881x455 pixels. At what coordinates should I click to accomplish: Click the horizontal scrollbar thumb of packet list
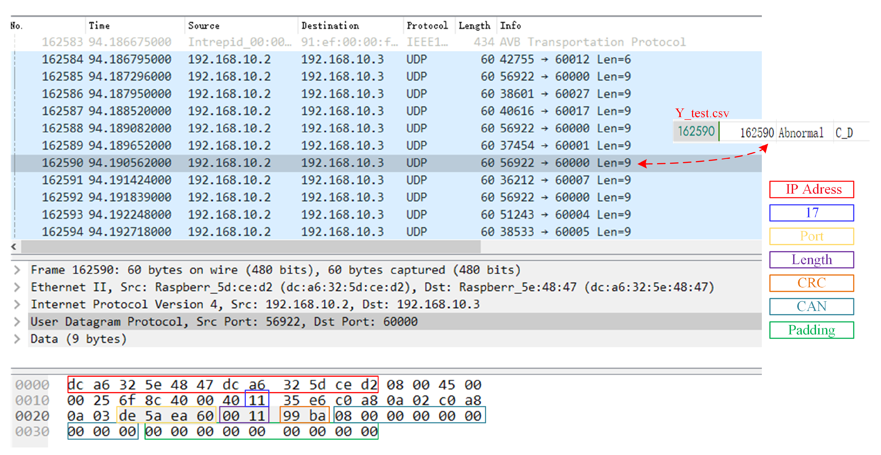pyautogui.click(x=251, y=246)
